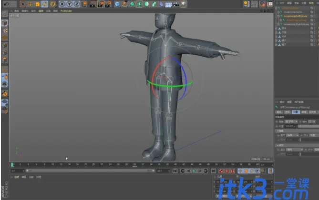This screenshot has width=319, height=200.
Task: Click the Enable Snap S icon
Action: [x=5, y=84]
